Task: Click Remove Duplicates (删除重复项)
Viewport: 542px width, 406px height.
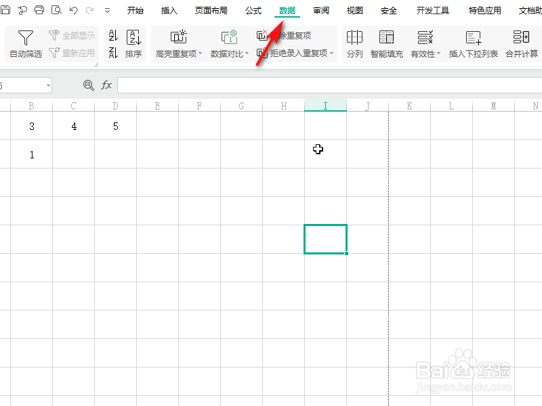Action: (290, 35)
